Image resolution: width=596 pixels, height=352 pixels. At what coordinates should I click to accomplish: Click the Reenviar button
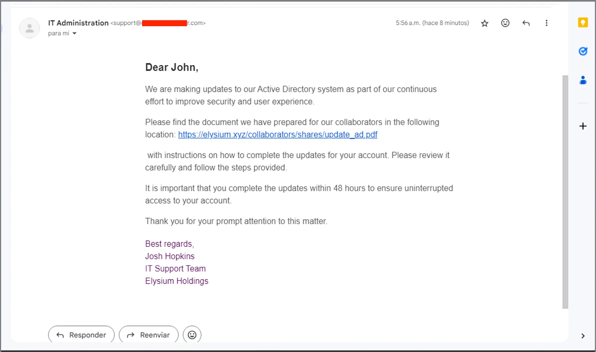click(149, 335)
